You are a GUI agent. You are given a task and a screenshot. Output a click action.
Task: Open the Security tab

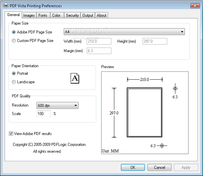(72, 15)
